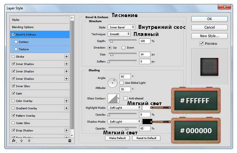237x153 pixels.
Task: Enable the Outer Glow checkbox
Action: point(13,123)
